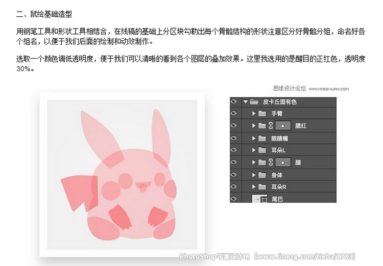Click the 二、鼠绘基础造型 heading
Viewport: 383px width, 266px height.
coord(44,14)
